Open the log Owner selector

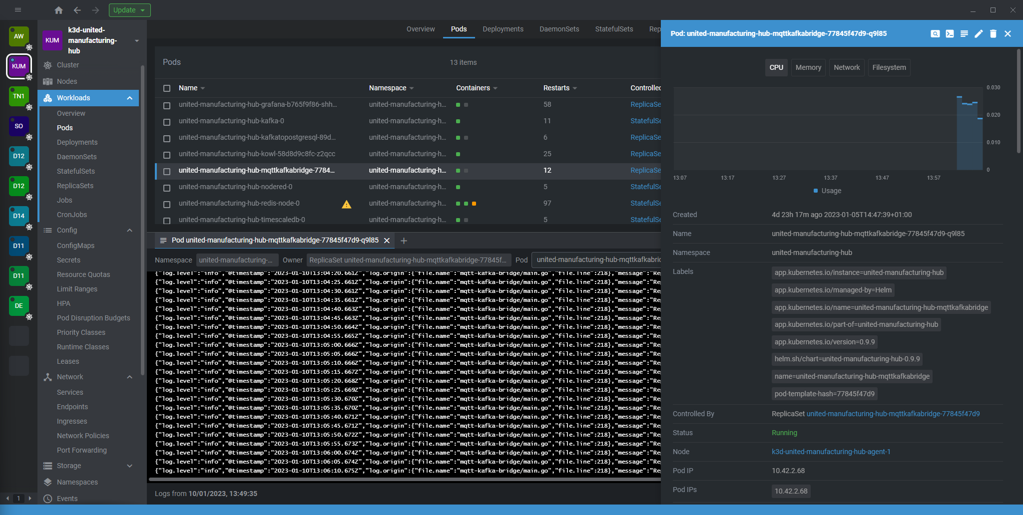[x=409, y=260]
